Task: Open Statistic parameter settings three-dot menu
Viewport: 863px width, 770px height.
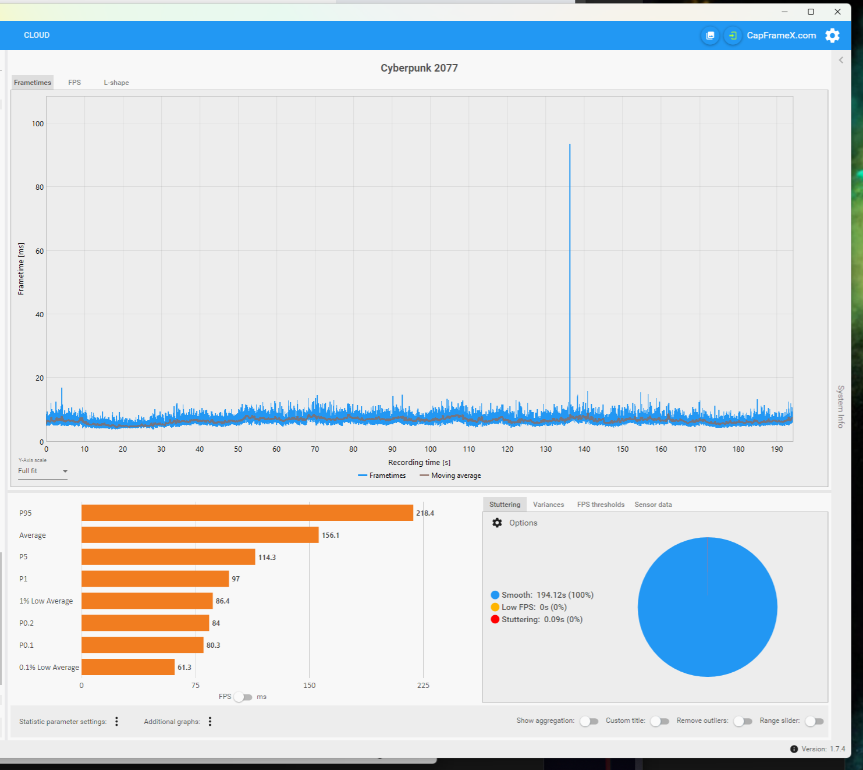Action: [x=116, y=721]
